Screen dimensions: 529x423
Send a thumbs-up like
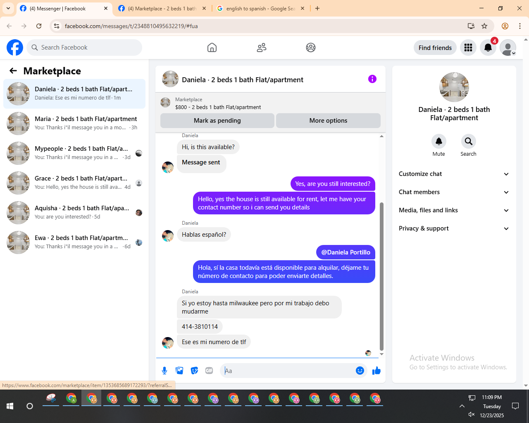(x=376, y=371)
